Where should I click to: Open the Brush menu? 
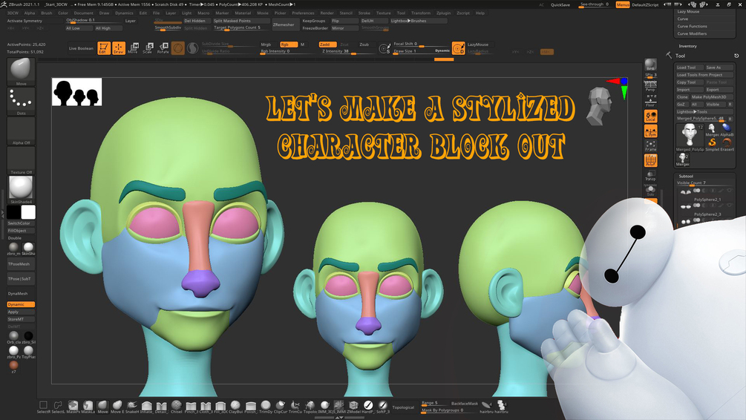(x=47, y=13)
